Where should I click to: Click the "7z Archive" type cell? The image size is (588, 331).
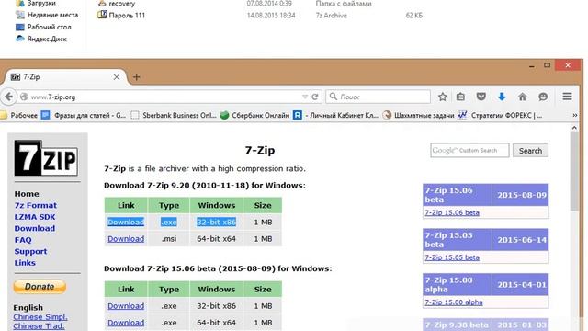pyautogui.click(x=331, y=16)
